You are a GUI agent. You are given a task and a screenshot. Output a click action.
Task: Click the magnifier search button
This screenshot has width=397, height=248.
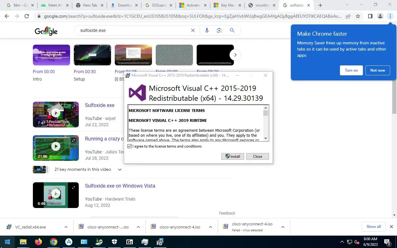232,30
